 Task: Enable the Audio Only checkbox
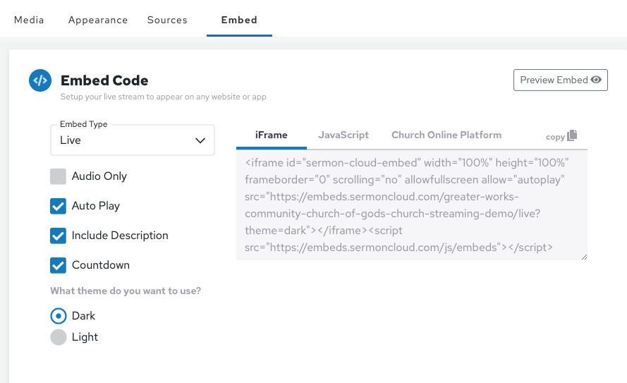point(59,176)
